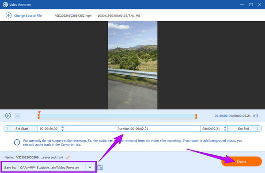Image resolution: width=265 pixels, height=173 pixels.
Task: Click the Video Reverser app logo icon
Action: pyautogui.click(x=5, y=4)
